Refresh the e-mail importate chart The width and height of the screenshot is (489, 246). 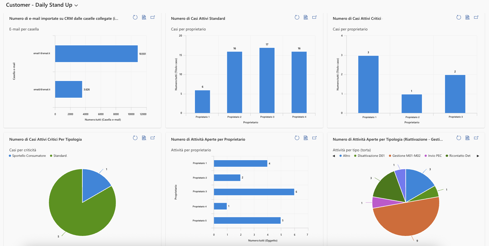(x=135, y=17)
